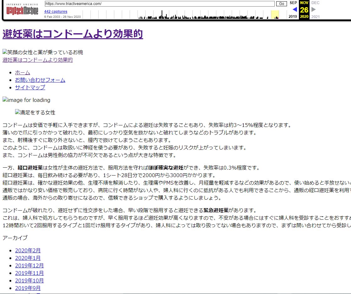
Task: Click the broken image of smiling woman
Action: (43, 52)
